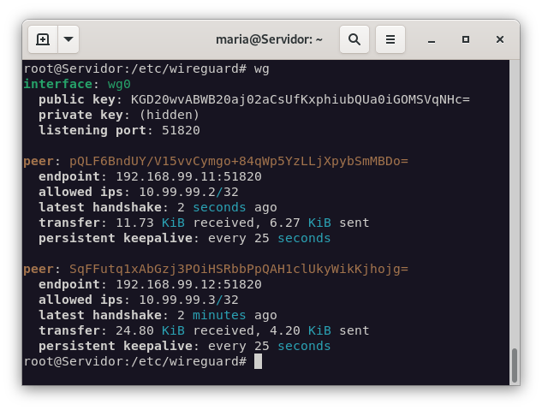Close the terminal window

pyautogui.click(x=500, y=39)
